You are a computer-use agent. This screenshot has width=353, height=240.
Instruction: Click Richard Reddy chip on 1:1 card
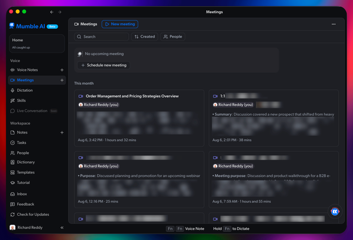[x=233, y=105]
